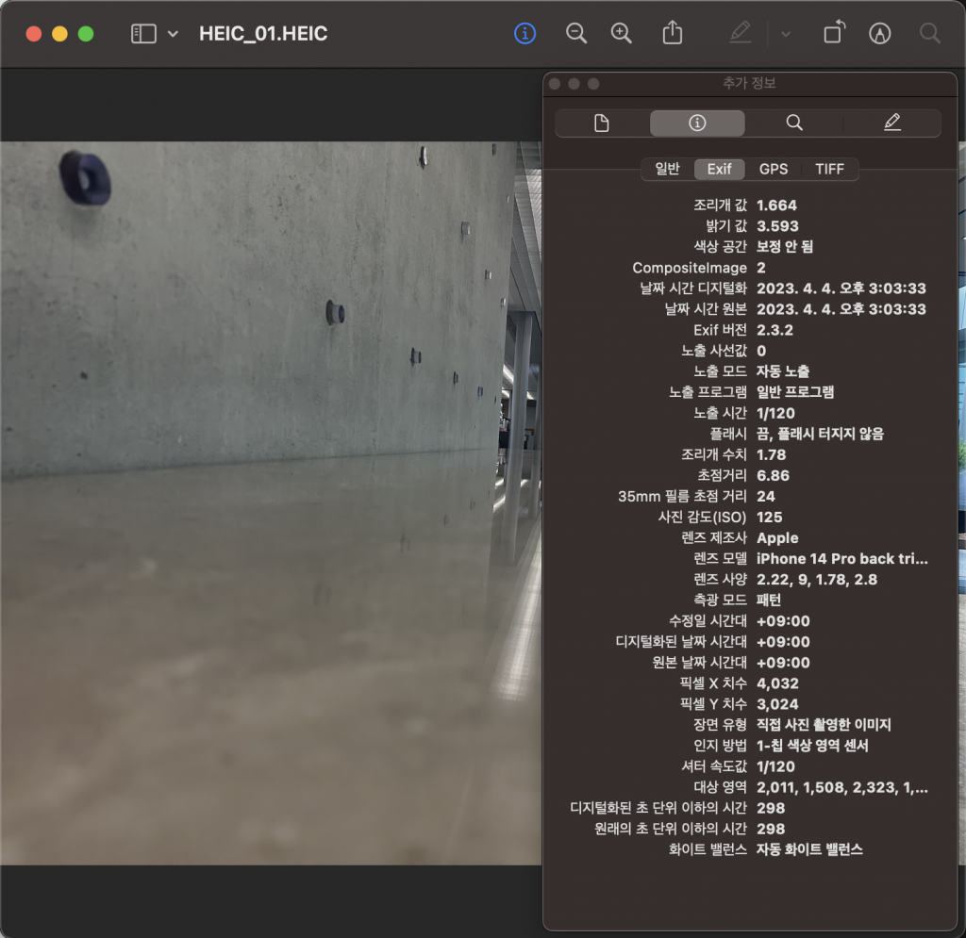
Task: Click the HEIC_01.HEIC window title
Action: tap(263, 33)
